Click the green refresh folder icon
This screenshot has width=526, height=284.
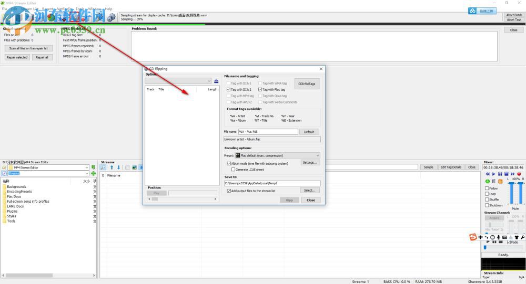tap(93, 167)
